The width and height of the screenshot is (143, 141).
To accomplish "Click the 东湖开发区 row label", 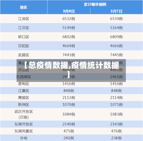I will (24, 124).
